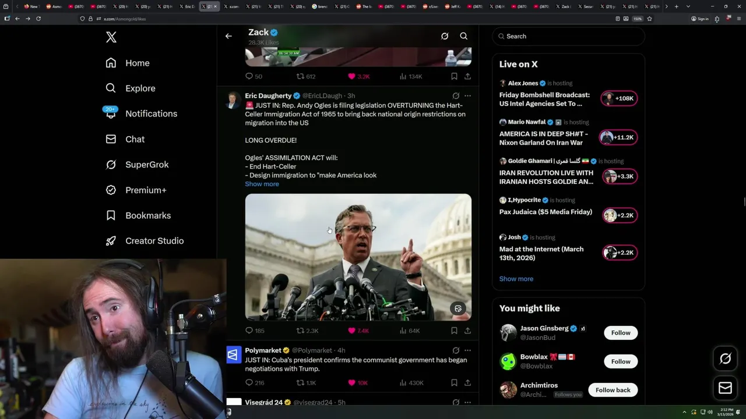Repost the post with 2.3K reposts
Viewport: 746px width, 419px height.
click(x=307, y=331)
